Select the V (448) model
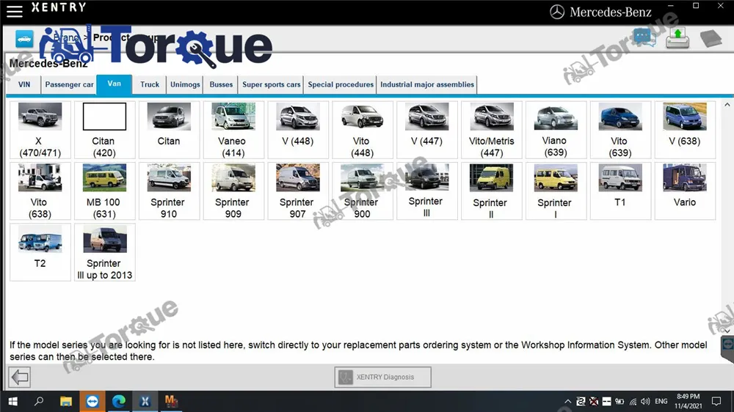734x412 pixels. (298, 130)
